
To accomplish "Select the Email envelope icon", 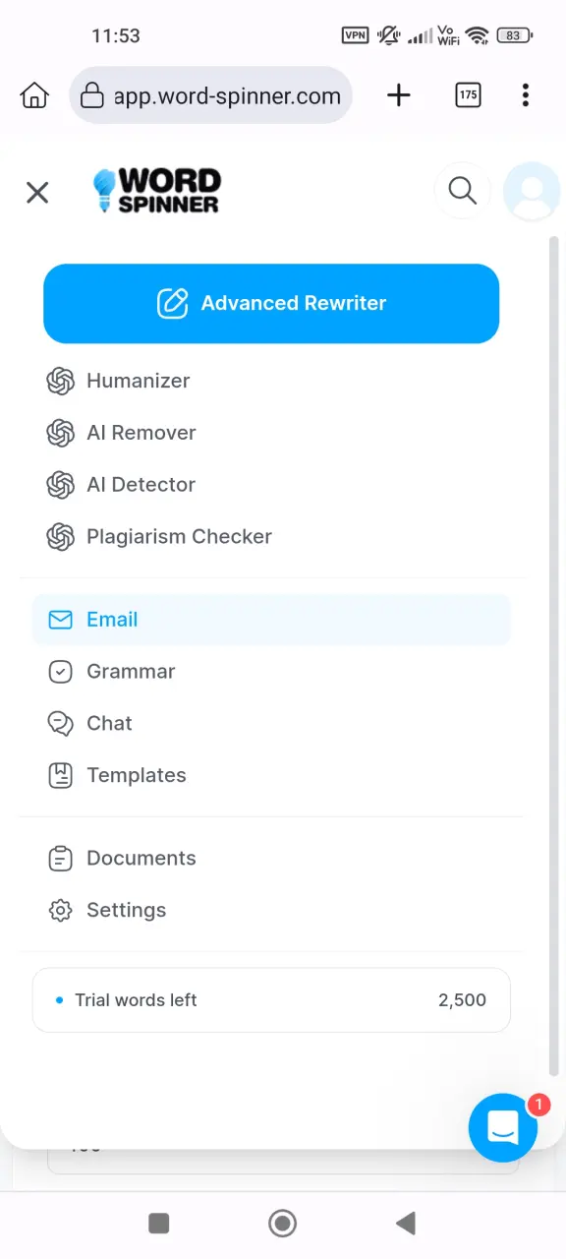I will [61, 620].
